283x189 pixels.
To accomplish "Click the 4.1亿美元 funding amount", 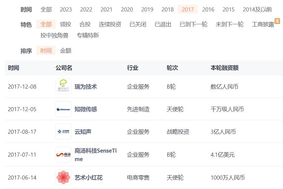I will (223, 155).
